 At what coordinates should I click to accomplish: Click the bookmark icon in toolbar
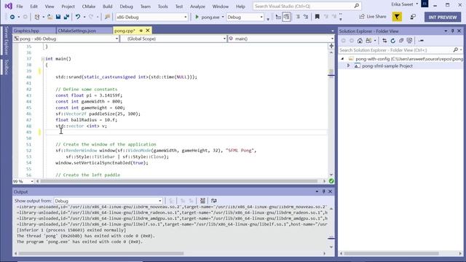click(x=317, y=17)
